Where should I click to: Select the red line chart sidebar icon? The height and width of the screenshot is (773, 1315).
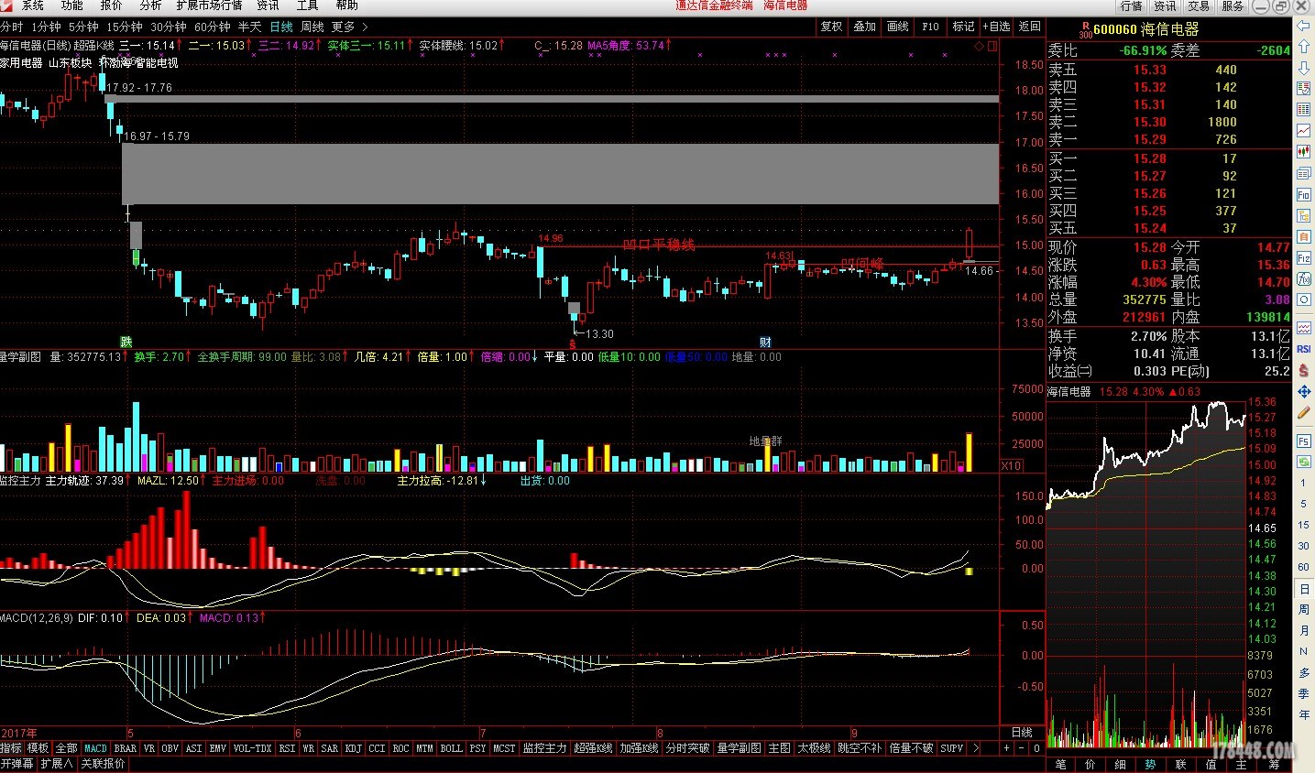(1303, 131)
